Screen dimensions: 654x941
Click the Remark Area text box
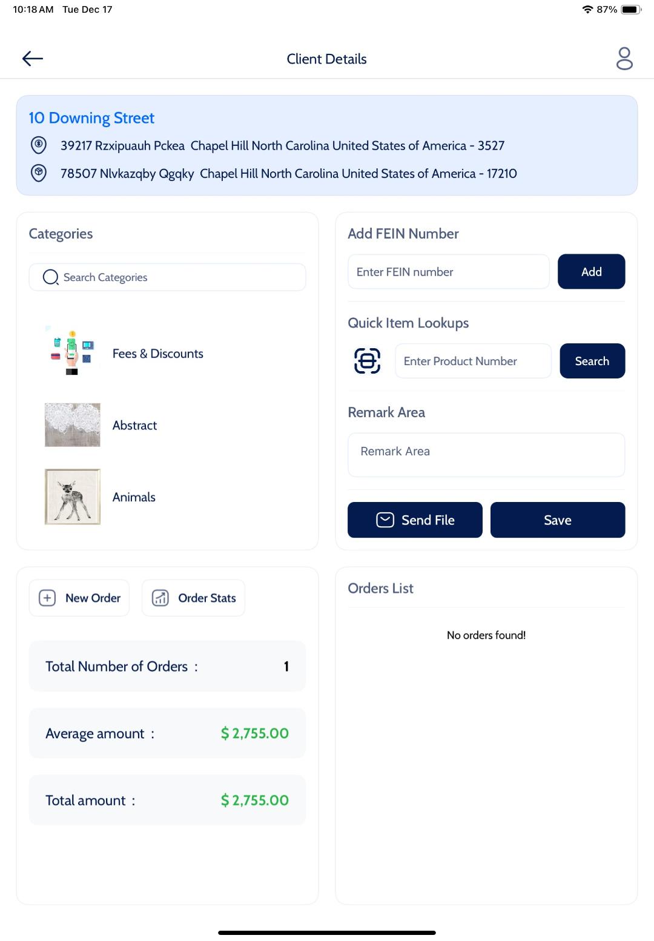[486, 454]
